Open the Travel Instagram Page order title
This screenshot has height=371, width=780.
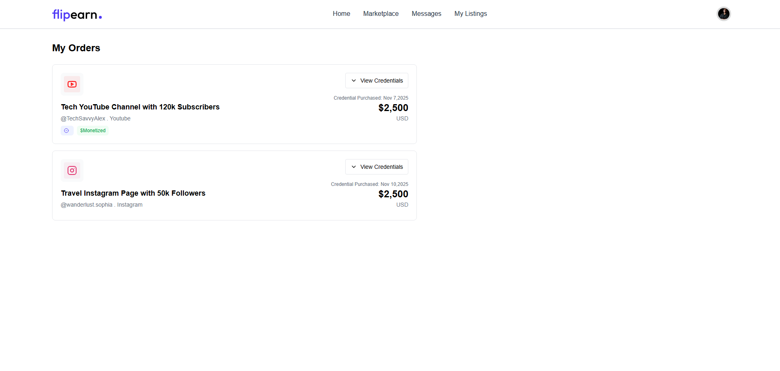[x=133, y=193]
